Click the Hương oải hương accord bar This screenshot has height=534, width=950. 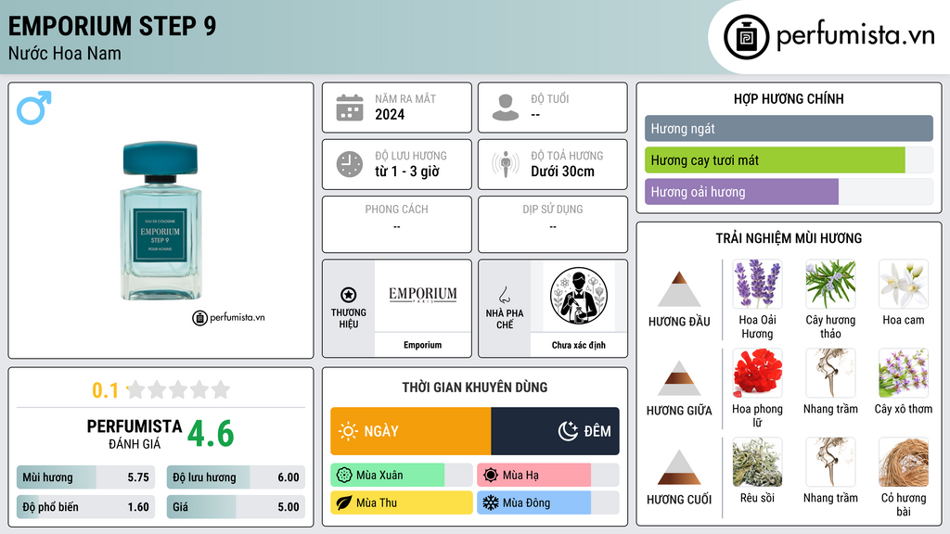click(x=789, y=192)
